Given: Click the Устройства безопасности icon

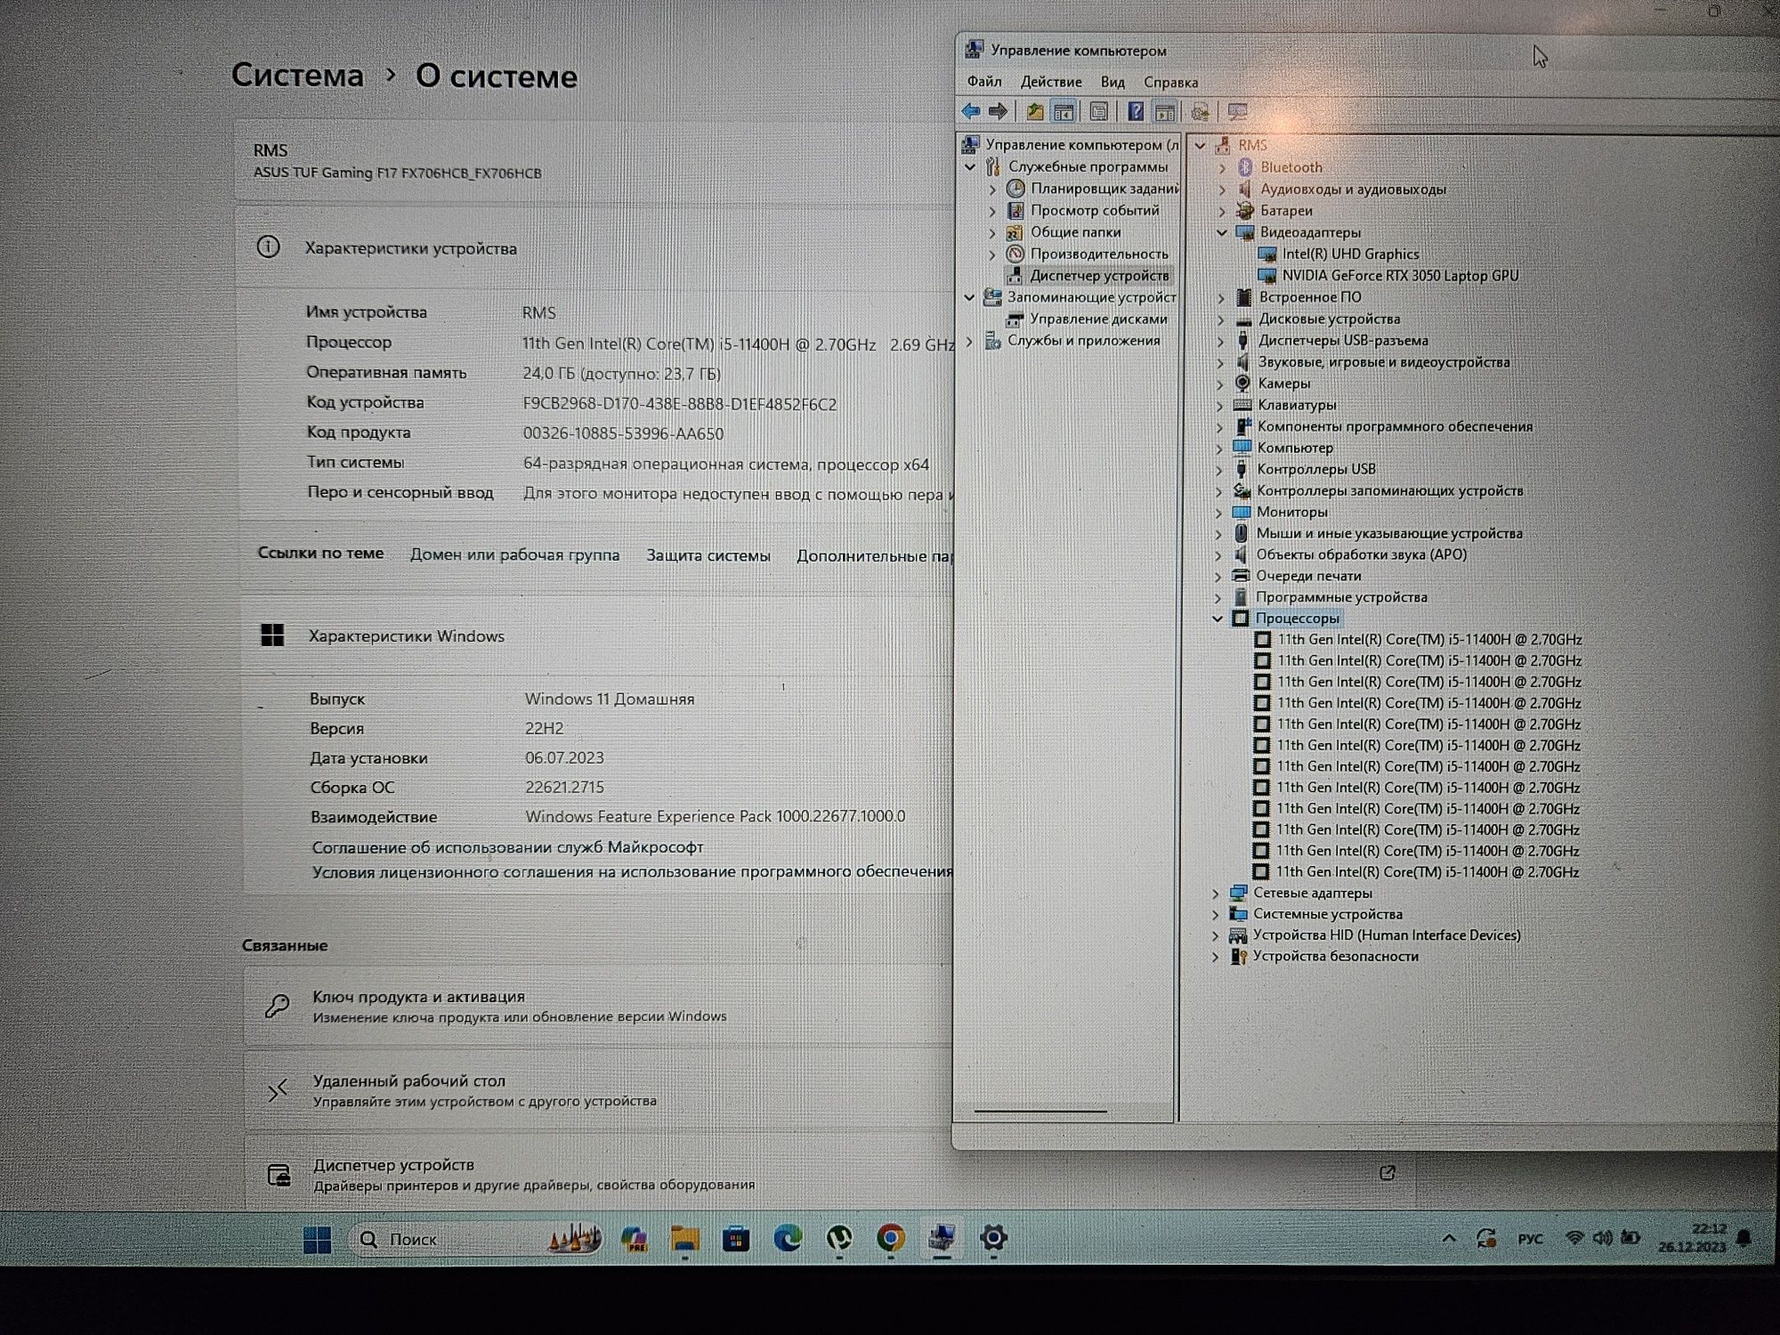Looking at the screenshot, I should click(x=1238, y=957).
